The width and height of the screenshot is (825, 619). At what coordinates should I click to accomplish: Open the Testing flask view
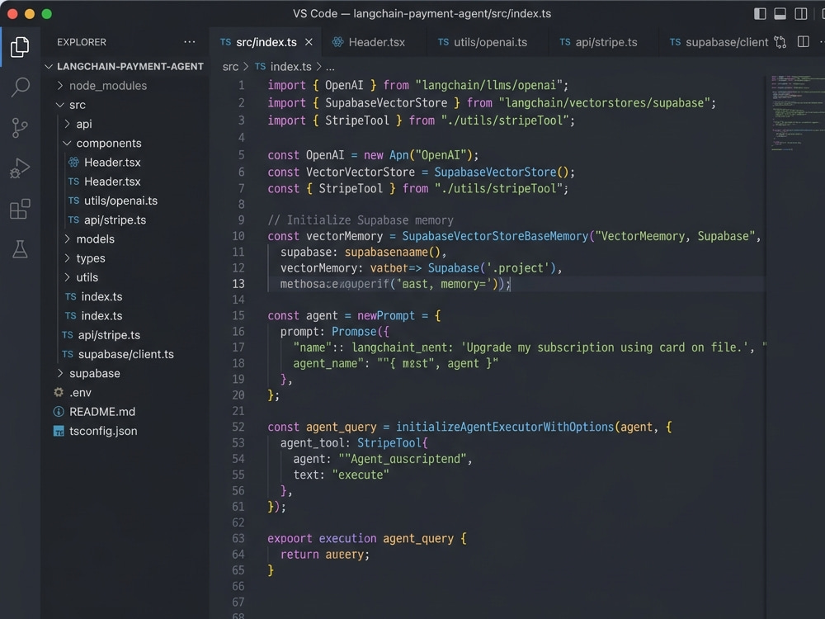(x=20, y=249)
